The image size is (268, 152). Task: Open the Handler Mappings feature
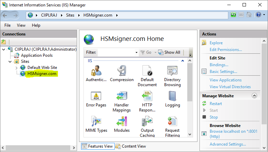[x=122, y=96]
